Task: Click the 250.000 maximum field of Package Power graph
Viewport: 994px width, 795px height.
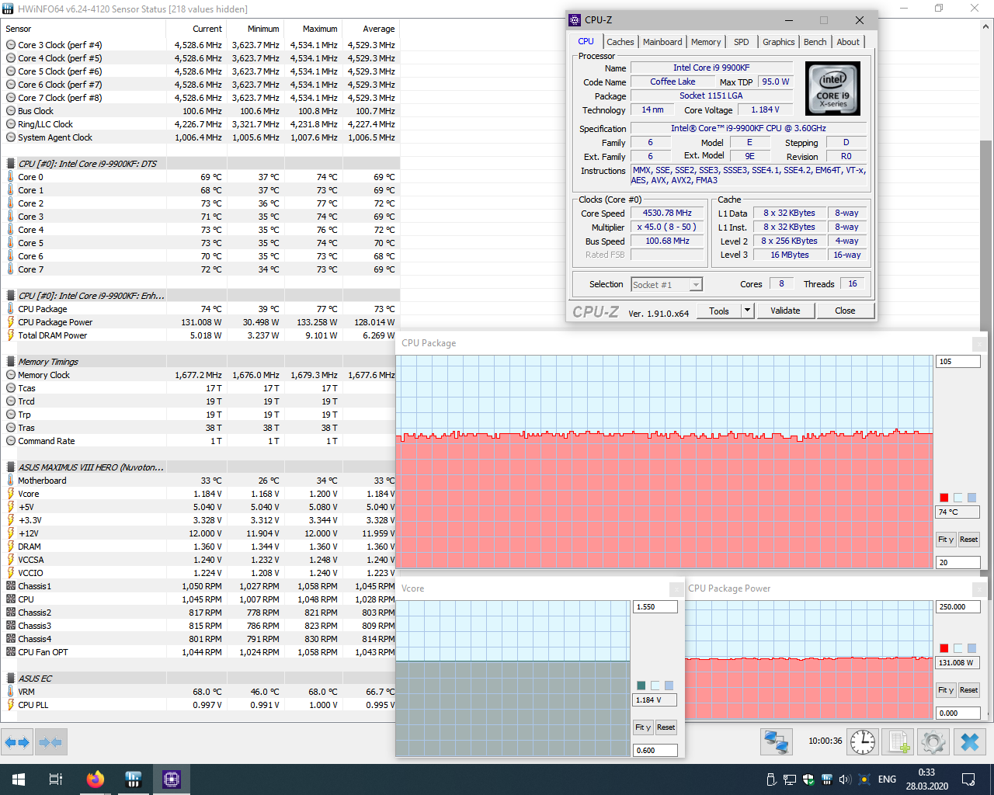Action: [x=958, y=607]
